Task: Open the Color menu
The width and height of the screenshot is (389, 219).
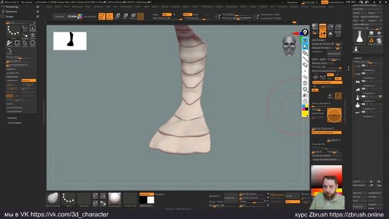Action: 66,7
